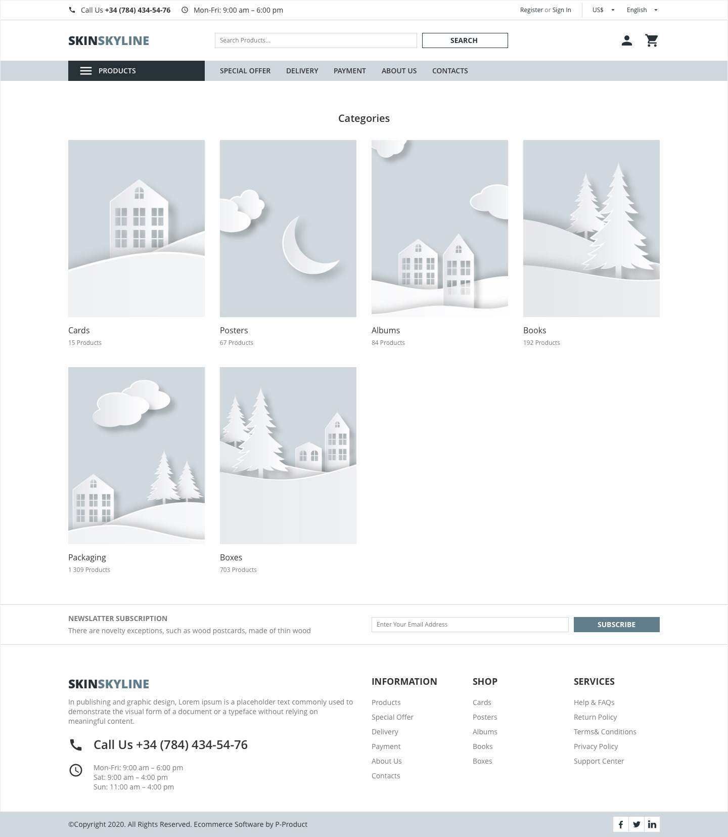
Task: Click the footer Contacts link
Action: tap(386, 776)
